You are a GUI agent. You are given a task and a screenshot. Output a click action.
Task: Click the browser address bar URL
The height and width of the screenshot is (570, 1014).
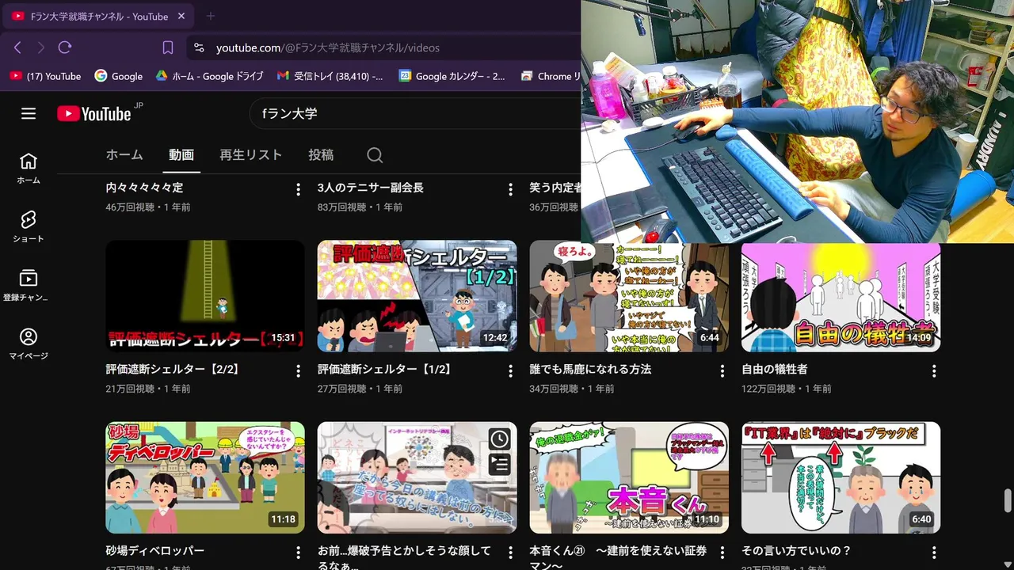[328, 47]
